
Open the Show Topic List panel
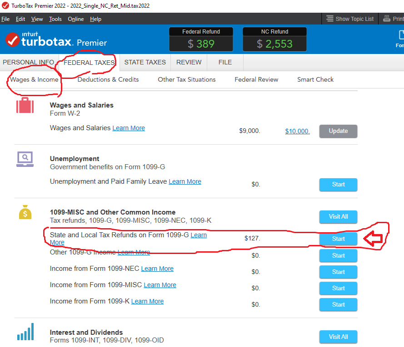tap(349, 19)
